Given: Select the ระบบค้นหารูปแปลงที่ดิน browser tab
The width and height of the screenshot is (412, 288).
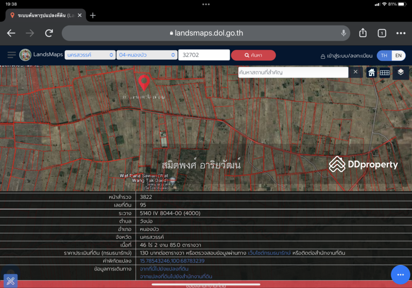Looking at the screenshot, I should point(45,15).
